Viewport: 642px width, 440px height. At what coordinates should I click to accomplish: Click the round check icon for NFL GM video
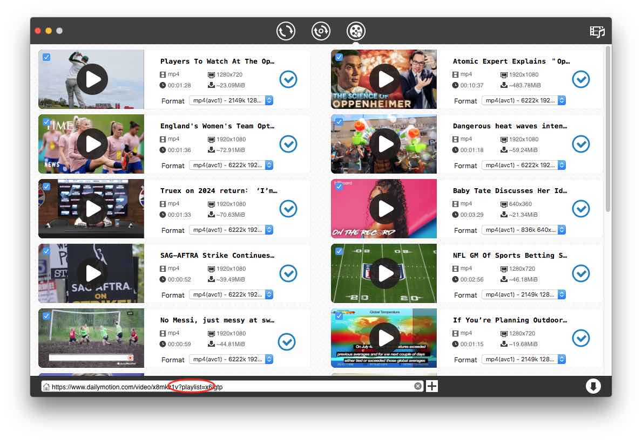(580, 273)
